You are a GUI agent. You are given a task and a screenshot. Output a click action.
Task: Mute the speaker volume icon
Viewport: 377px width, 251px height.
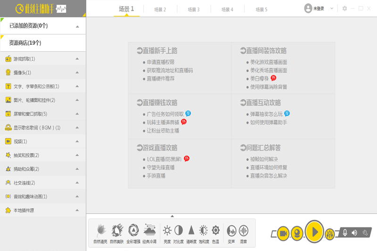click(355, 233)
